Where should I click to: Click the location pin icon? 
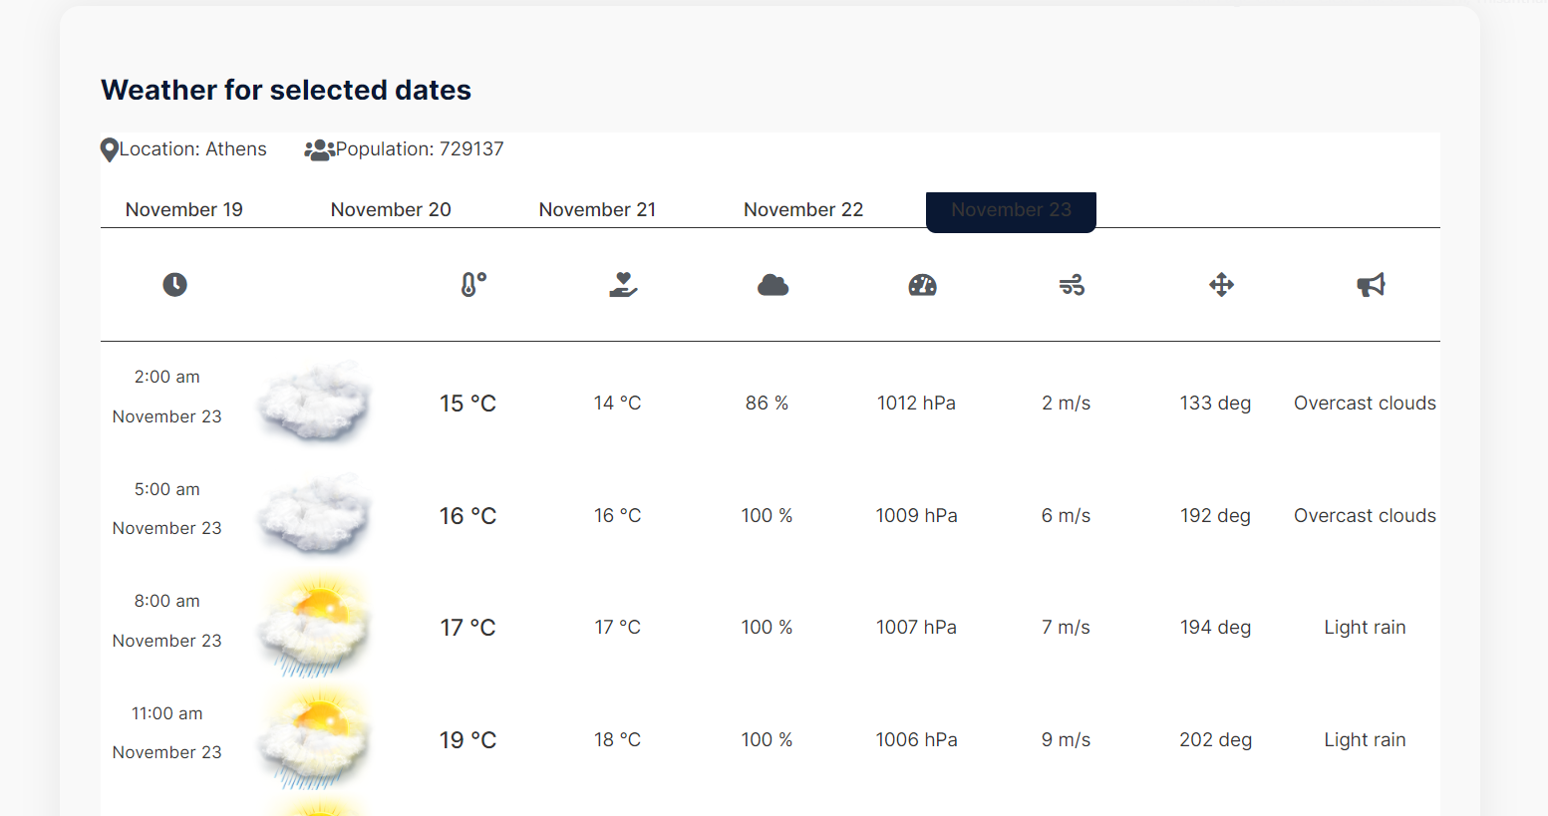click(110, 150)
